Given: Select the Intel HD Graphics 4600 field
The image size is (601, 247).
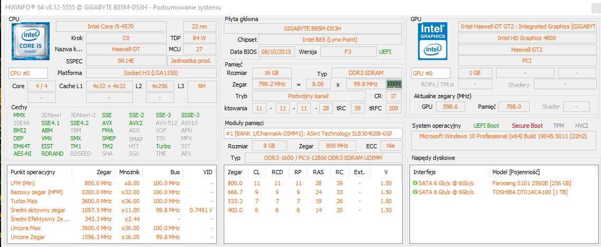Looking at the screenshot, I should (527, 38).
